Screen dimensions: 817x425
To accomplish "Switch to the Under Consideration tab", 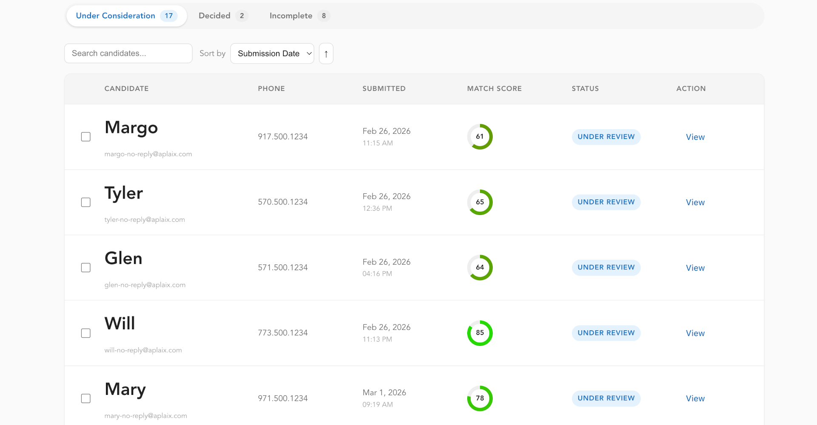I will (126, 16).
